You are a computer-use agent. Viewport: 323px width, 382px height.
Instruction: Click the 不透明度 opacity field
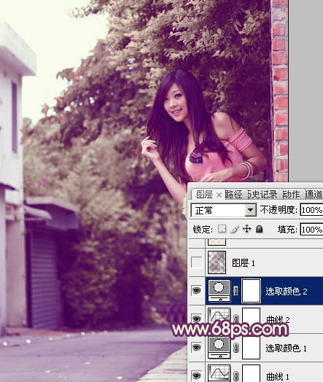pos(311,210)
